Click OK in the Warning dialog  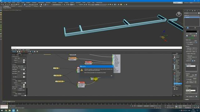(x=111, y=76)
